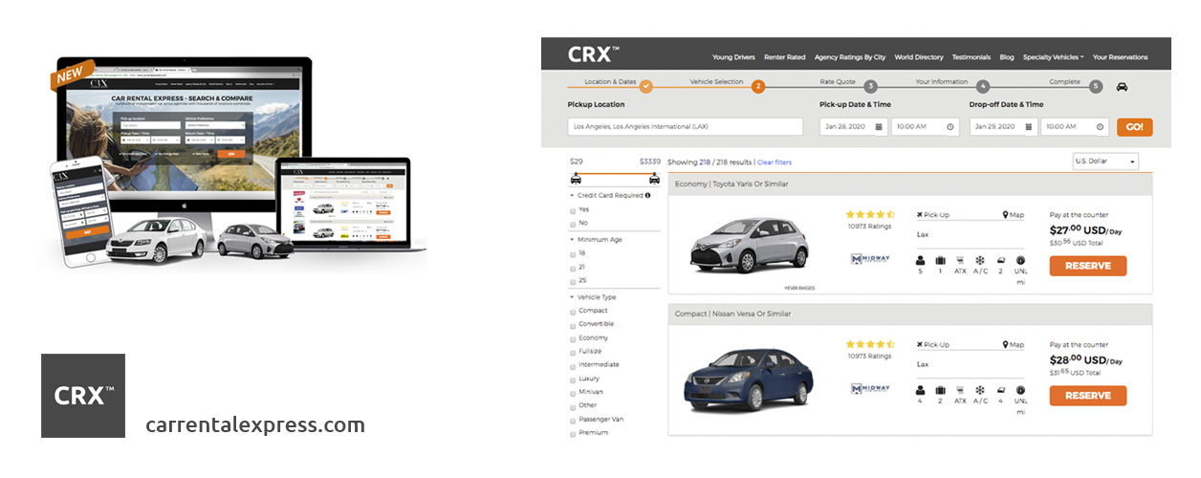Reserve the Nissan Versa compact car

pos(1088,396)
